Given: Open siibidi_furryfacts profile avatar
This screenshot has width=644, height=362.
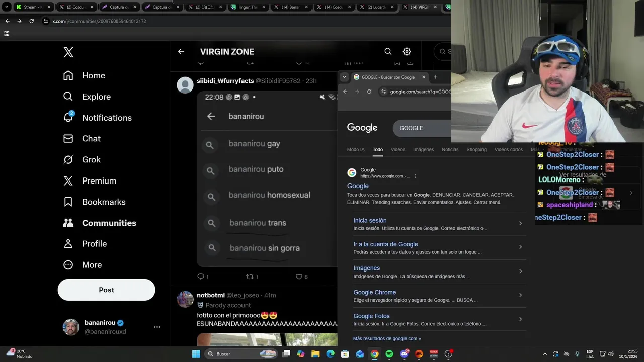Looking at the screenshot, I should pos(185,85).
